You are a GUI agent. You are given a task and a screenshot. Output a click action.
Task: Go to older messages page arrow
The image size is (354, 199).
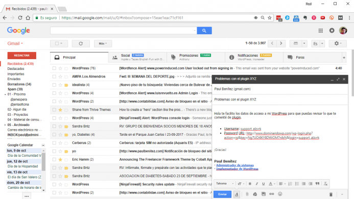pyautogui.click(x=281, y=43)
